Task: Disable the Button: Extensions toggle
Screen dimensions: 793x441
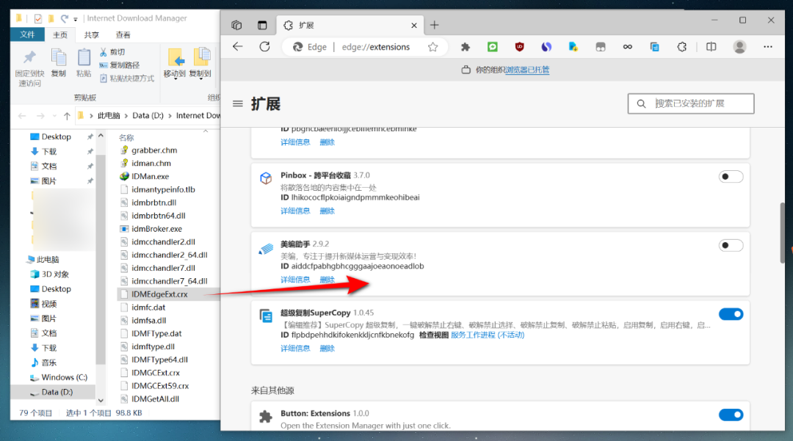Action: pyautogui.click(x=731, y=415)
